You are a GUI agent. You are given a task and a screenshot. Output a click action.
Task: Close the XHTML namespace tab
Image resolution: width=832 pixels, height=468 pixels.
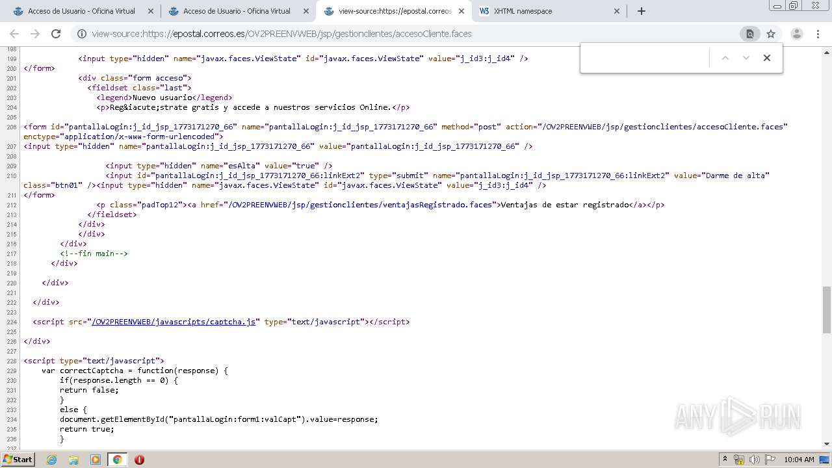[617, 11]
